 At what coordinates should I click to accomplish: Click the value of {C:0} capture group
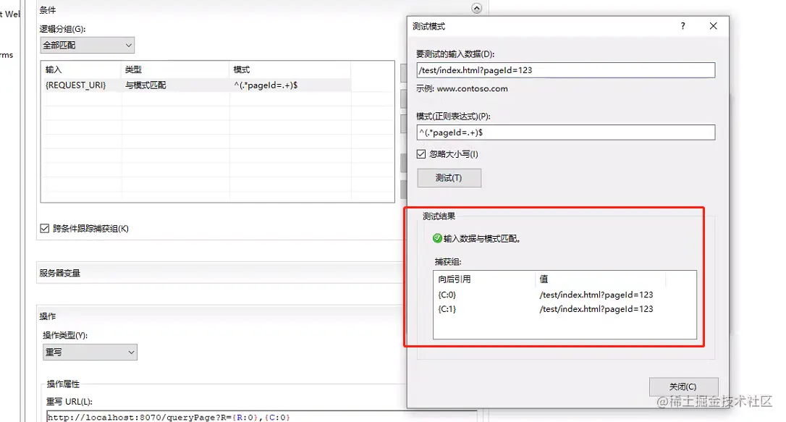tap(596, 295)
